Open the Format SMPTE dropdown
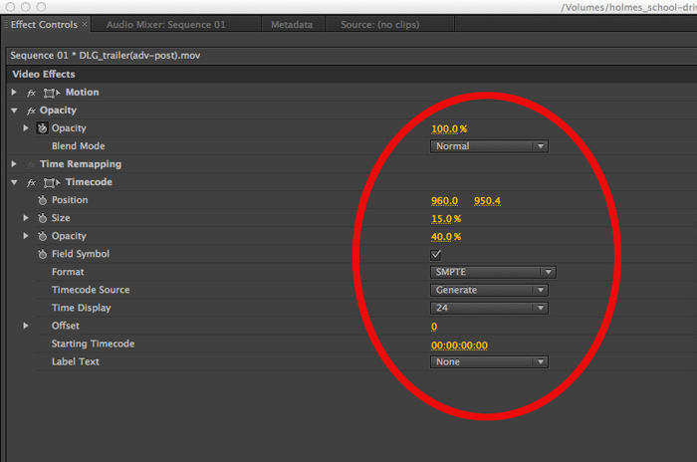697x462 pixels. pos(493,272)
